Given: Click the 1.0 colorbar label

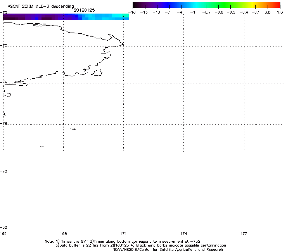Looking at the screenshot, I should [x=280, y=12].
